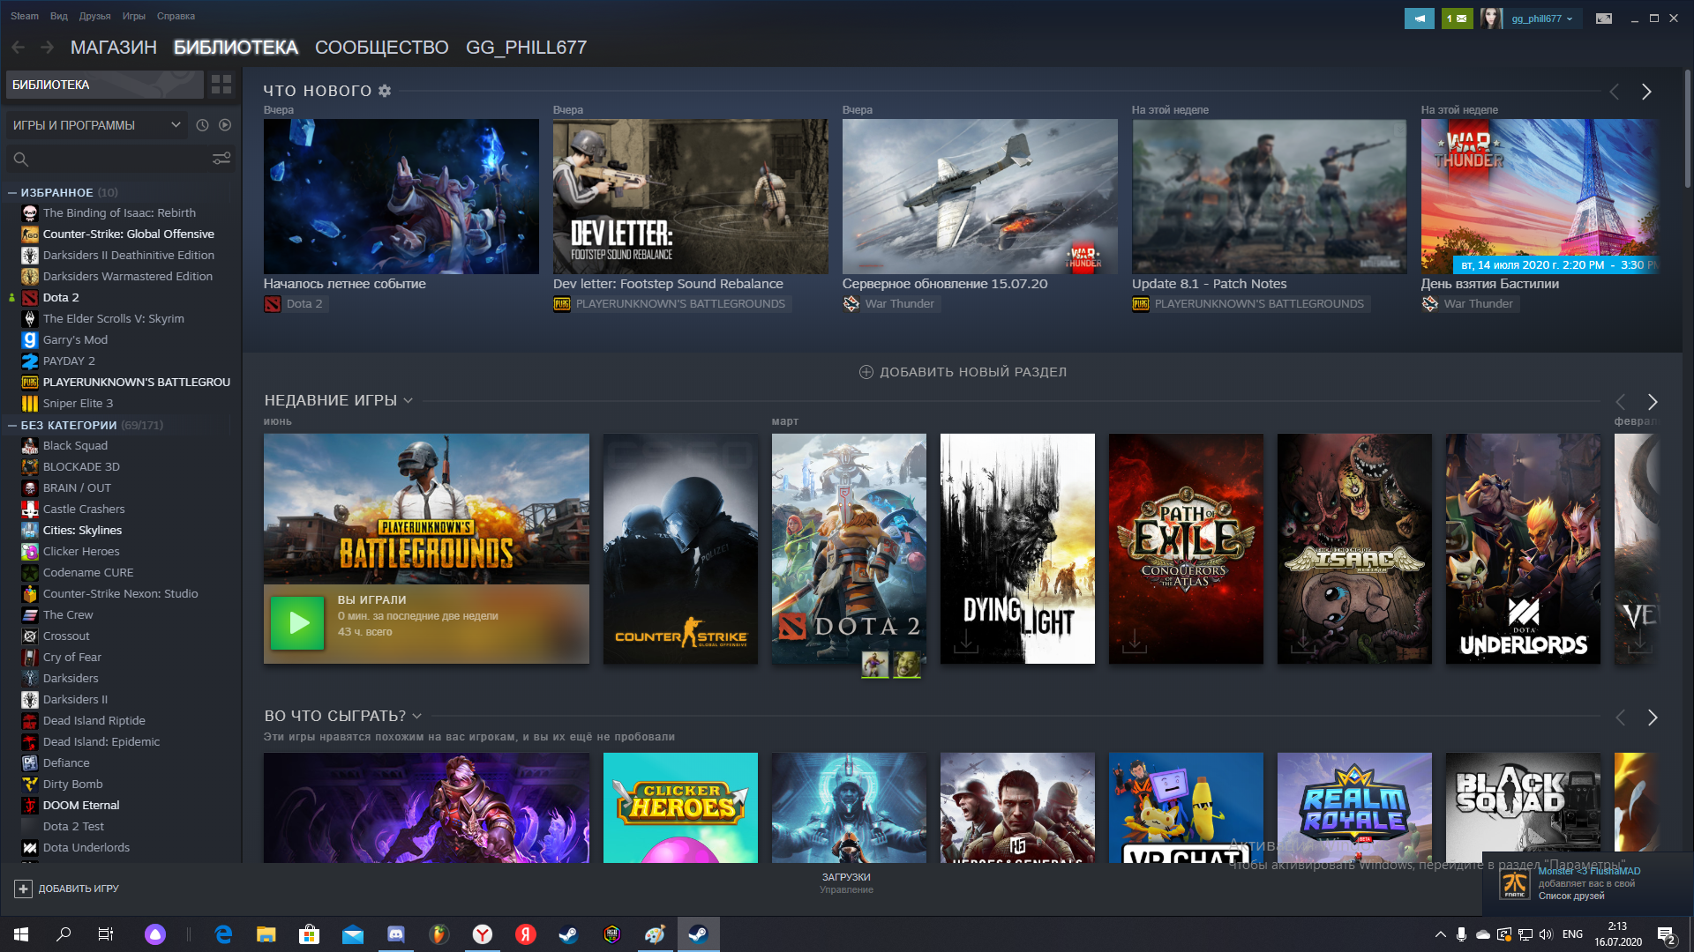This screenshot has height=952, width=1694.
Task: Open the Steam menu
Action: coord(25,16)
